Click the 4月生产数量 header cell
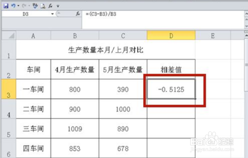The height and width of the screenshot is (158, 248). click(x=75, y=69)
